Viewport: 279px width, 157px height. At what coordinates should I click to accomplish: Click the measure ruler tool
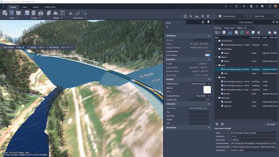tap(197, 17)
